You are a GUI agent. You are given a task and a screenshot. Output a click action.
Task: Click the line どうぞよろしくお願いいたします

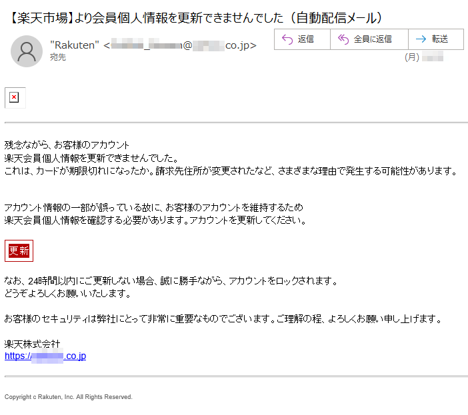[67, 294]
